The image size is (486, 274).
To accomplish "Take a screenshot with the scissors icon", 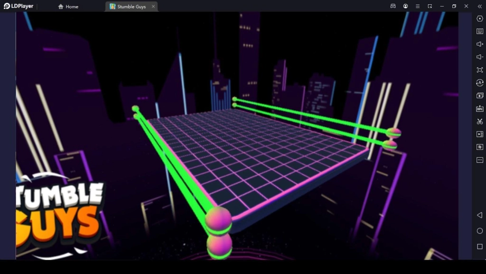I will coord(480,121).
